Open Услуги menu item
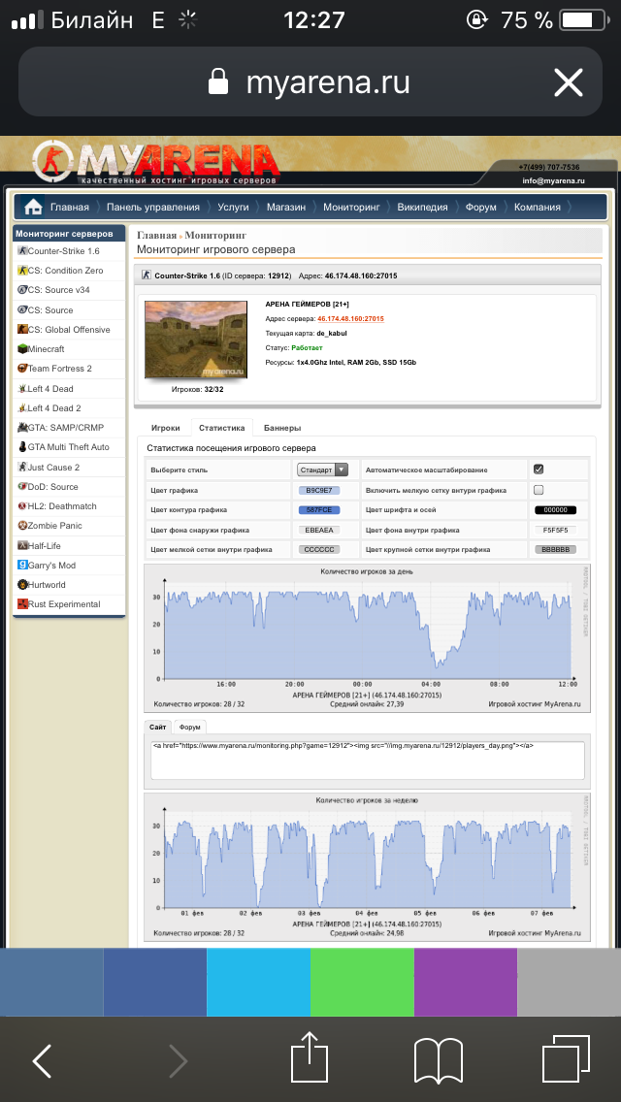Viewport: 621px width, 1102px height. pyautogui.click(x=233, y=208)
